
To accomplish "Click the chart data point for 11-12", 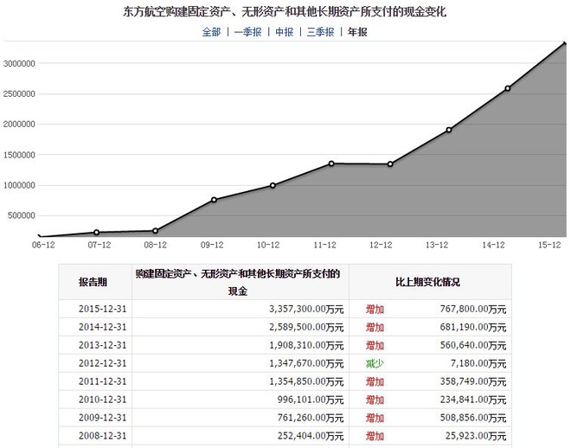I will [x=331, y=163].
